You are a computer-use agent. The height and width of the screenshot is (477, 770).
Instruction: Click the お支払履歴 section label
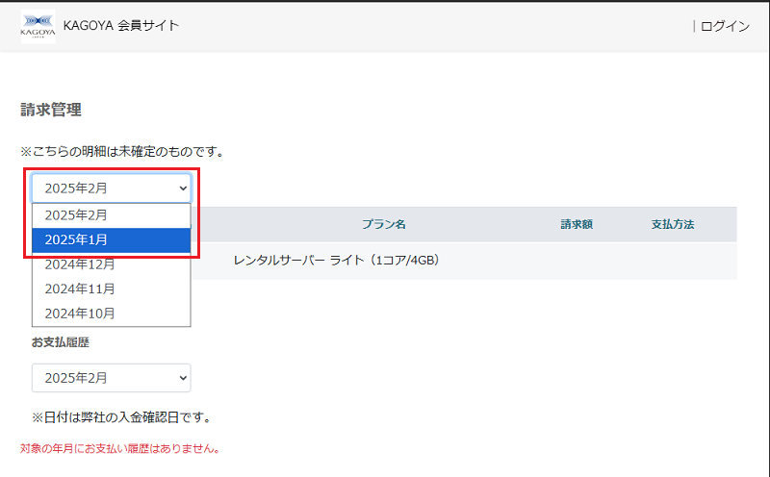tap(61, 342)
